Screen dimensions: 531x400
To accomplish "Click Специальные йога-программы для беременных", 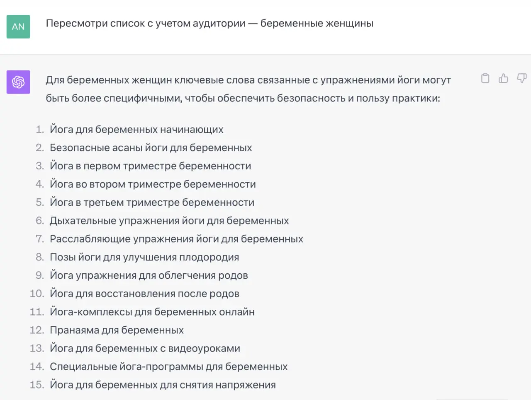I will click(x=169, y=366).
